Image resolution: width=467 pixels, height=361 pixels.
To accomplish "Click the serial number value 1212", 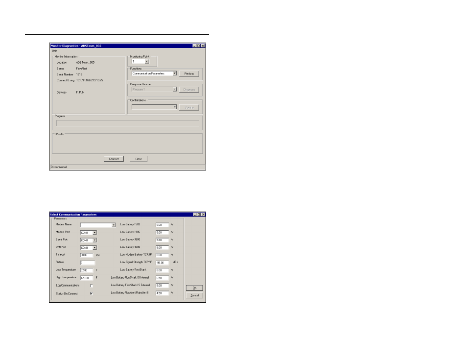I will click(x=79, y=74).
